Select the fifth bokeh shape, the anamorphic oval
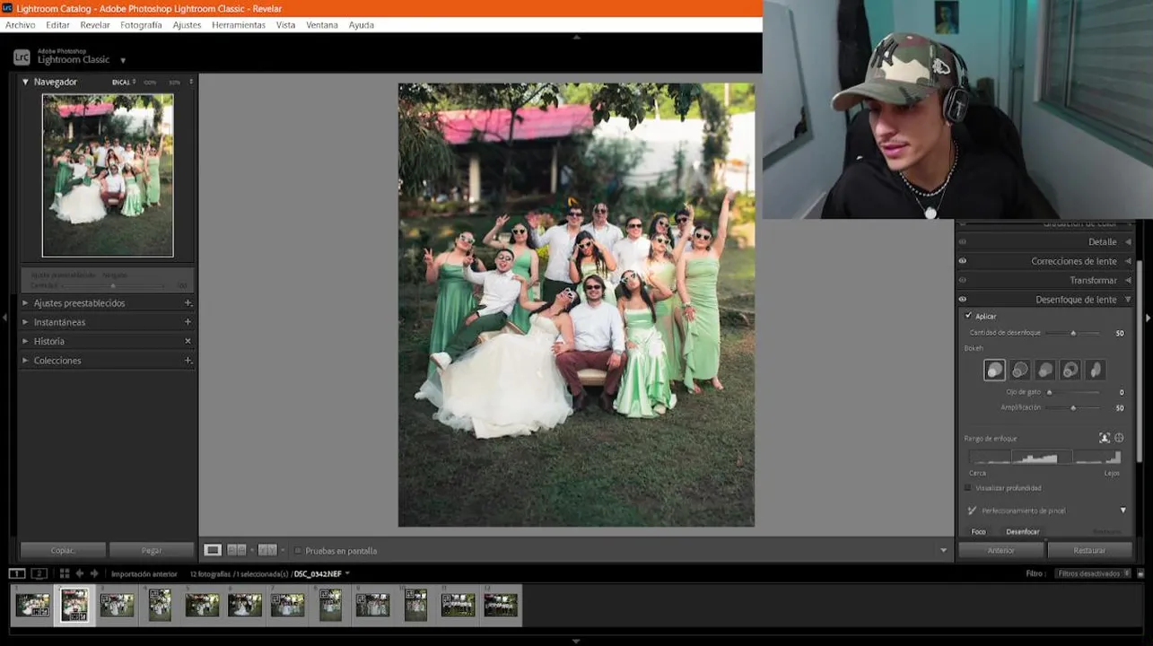This screenshot has width=1153, height=646. point(1096,370)
